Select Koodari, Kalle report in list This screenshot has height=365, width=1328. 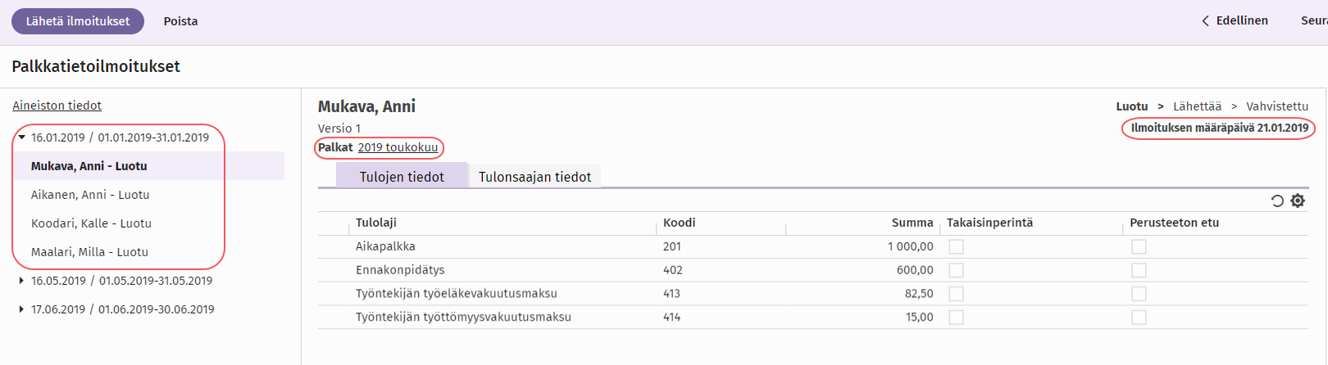click(x=91, y=223)
